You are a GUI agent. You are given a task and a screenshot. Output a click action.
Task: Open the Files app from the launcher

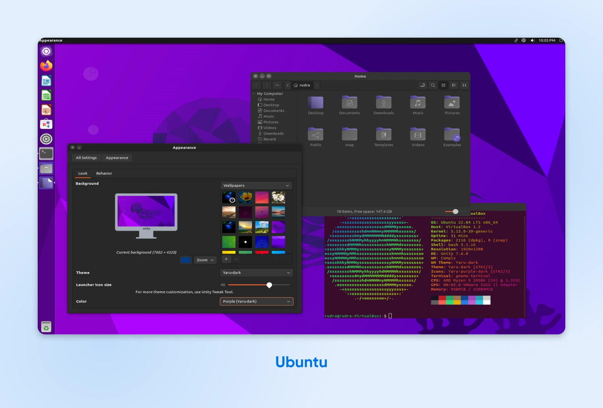click(46, 168)
